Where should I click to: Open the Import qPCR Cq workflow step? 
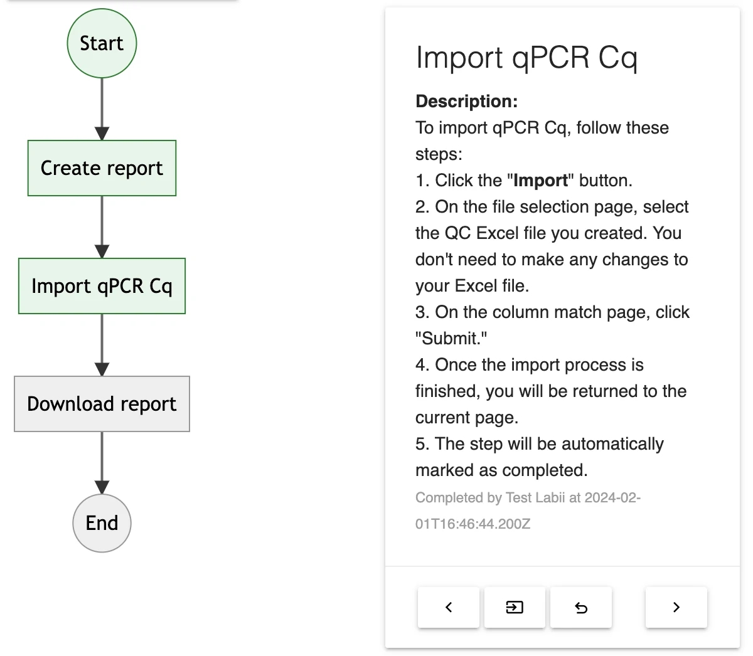point(102,286)
